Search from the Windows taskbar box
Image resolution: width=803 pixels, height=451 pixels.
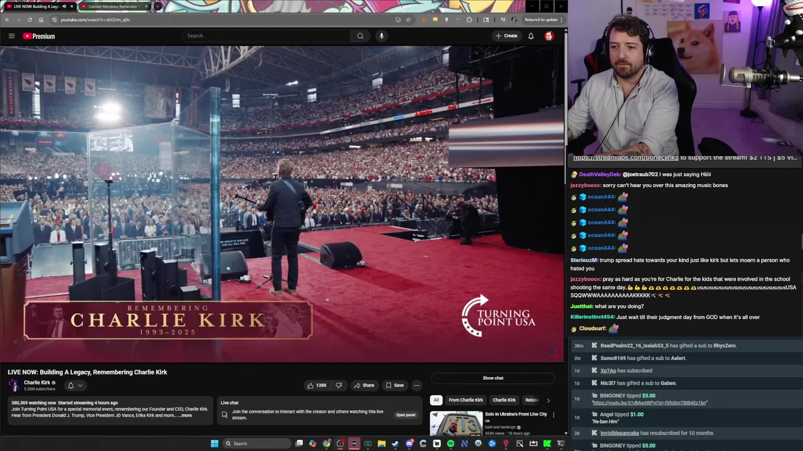click(257, 443)
